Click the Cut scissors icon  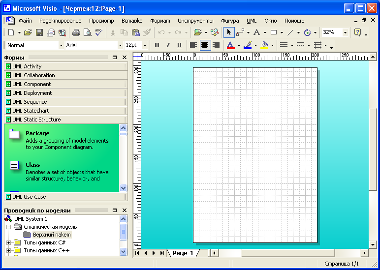pos(113,32)
